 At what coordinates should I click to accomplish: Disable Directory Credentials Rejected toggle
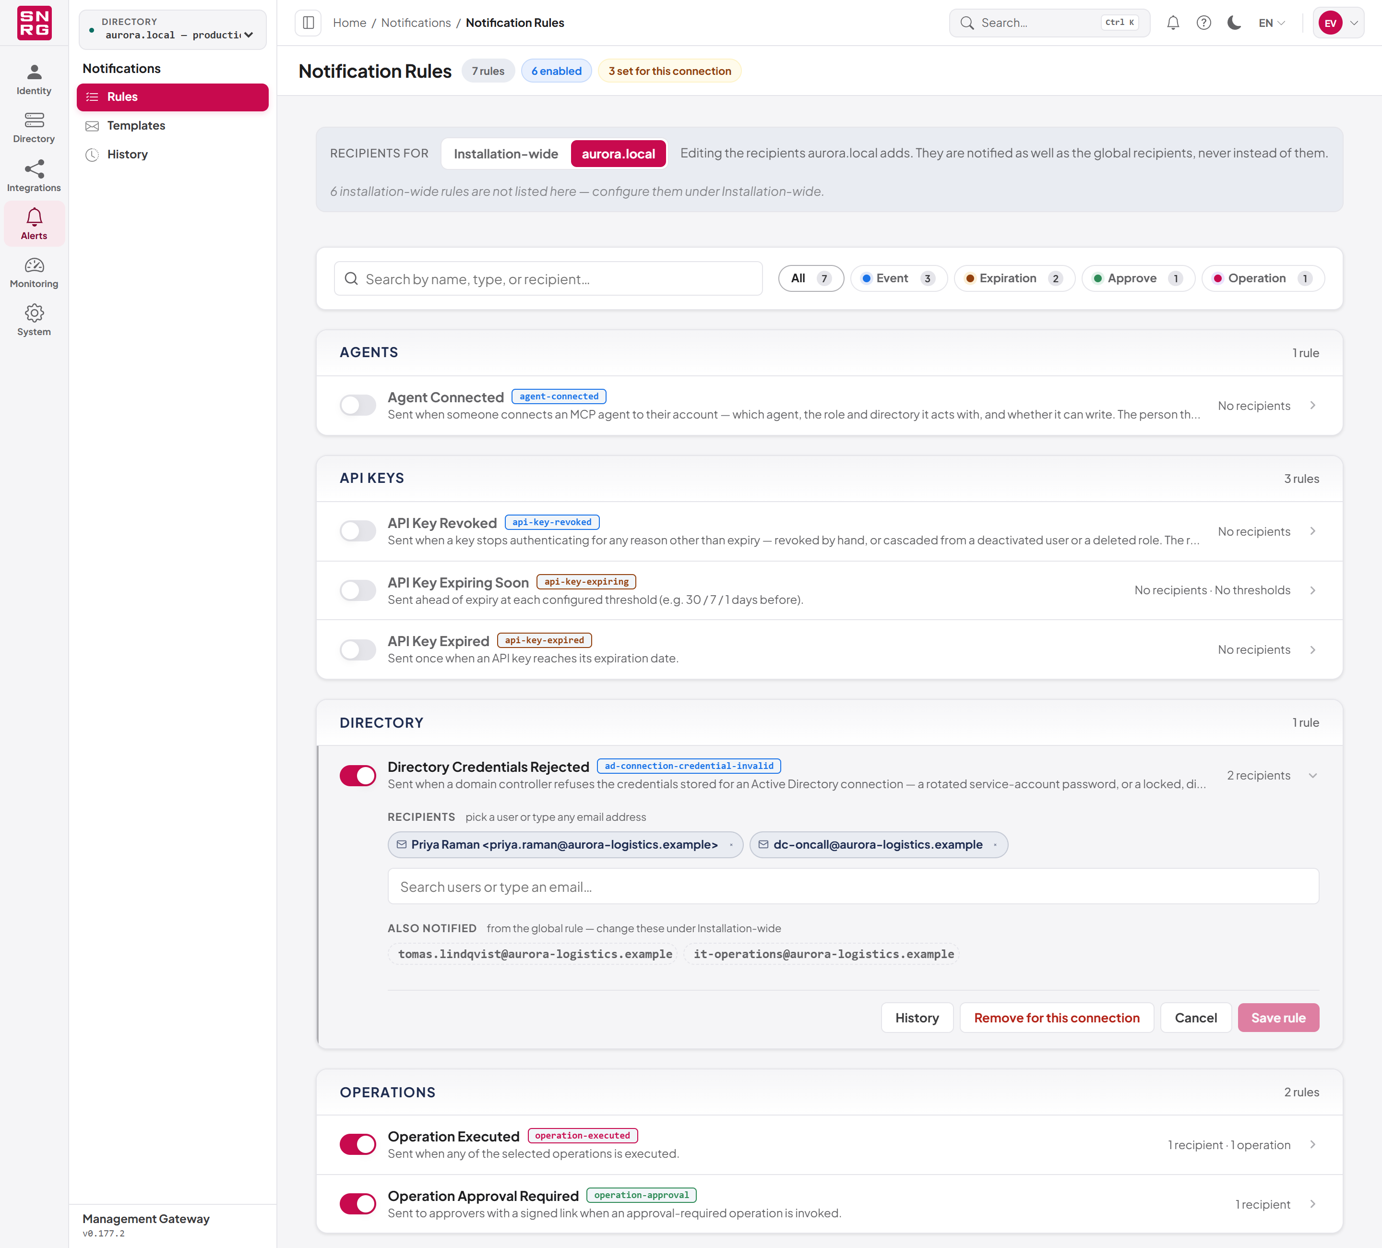[358, 776]
